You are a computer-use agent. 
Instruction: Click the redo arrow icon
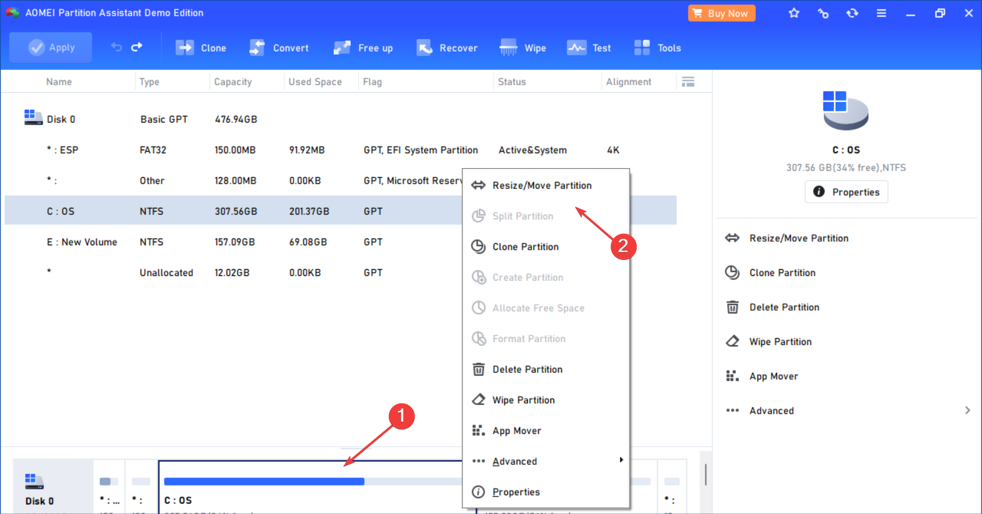(137, 47)
